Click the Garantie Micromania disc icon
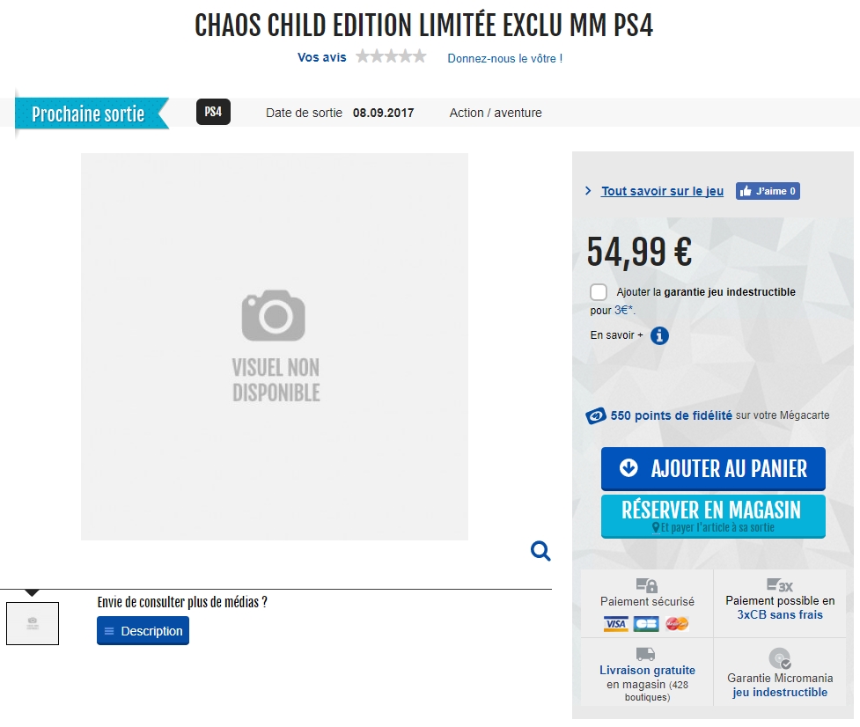The image size is (860, 727). point(779,658)
